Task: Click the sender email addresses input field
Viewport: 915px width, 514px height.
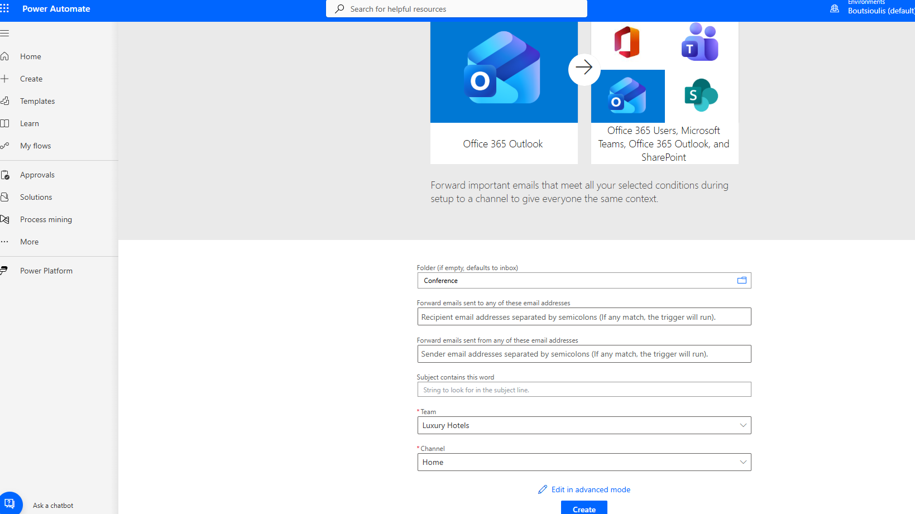Action: point(583,354)
